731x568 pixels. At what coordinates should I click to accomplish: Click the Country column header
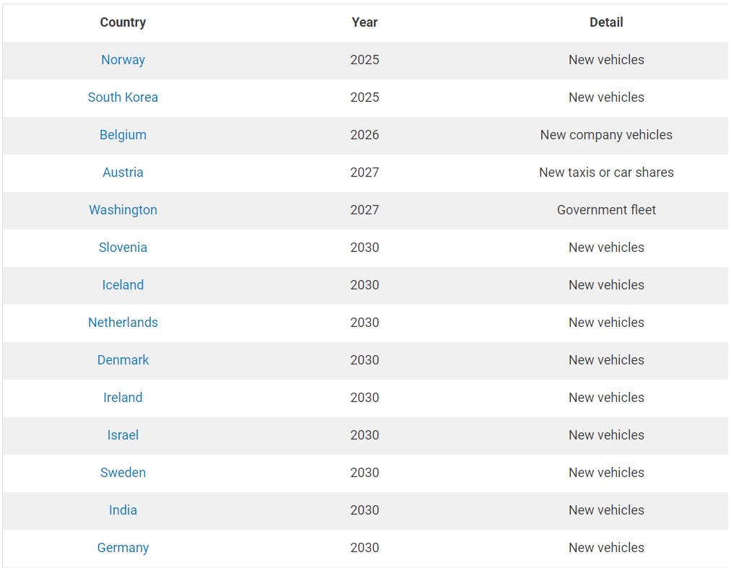click(x=123, y=22)
